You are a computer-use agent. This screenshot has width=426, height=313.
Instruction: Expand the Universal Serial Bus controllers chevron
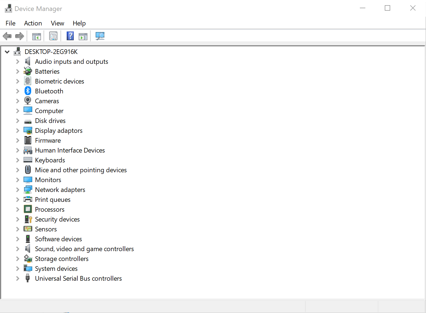pyautogui.click(x=18, y=278)
